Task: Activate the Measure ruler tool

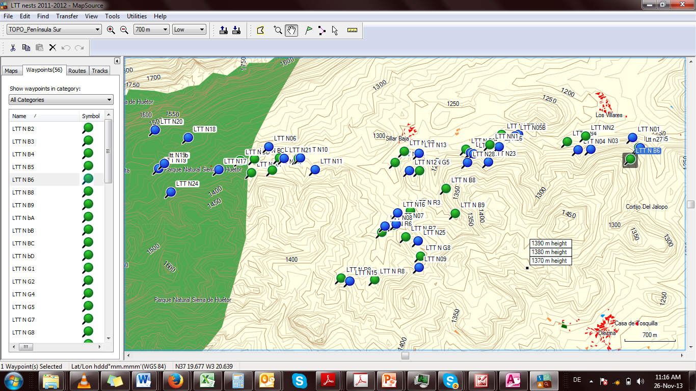Action: coord(352,31)
